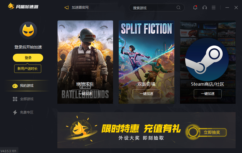The height and width of the screenshot is (153, 242).
Task: Click the search magnifier icon
Action: 179,8
